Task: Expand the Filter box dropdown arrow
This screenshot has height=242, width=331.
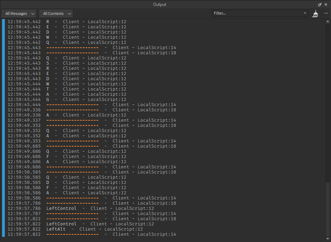Action: click(305, 13)
